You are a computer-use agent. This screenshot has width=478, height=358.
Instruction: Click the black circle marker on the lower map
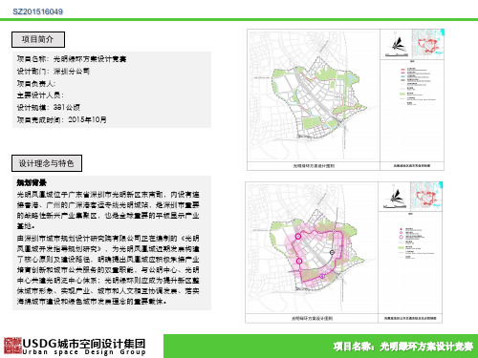(x=332, y=252)
